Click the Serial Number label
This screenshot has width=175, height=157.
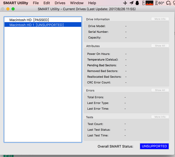(x=98, y=32)
